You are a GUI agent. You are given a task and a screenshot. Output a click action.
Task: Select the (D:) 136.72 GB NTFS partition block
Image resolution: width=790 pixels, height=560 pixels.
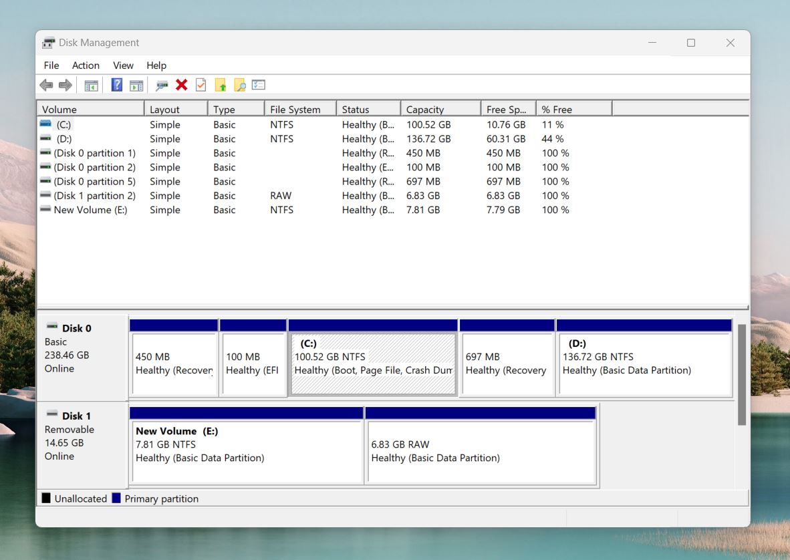point(644,359)
